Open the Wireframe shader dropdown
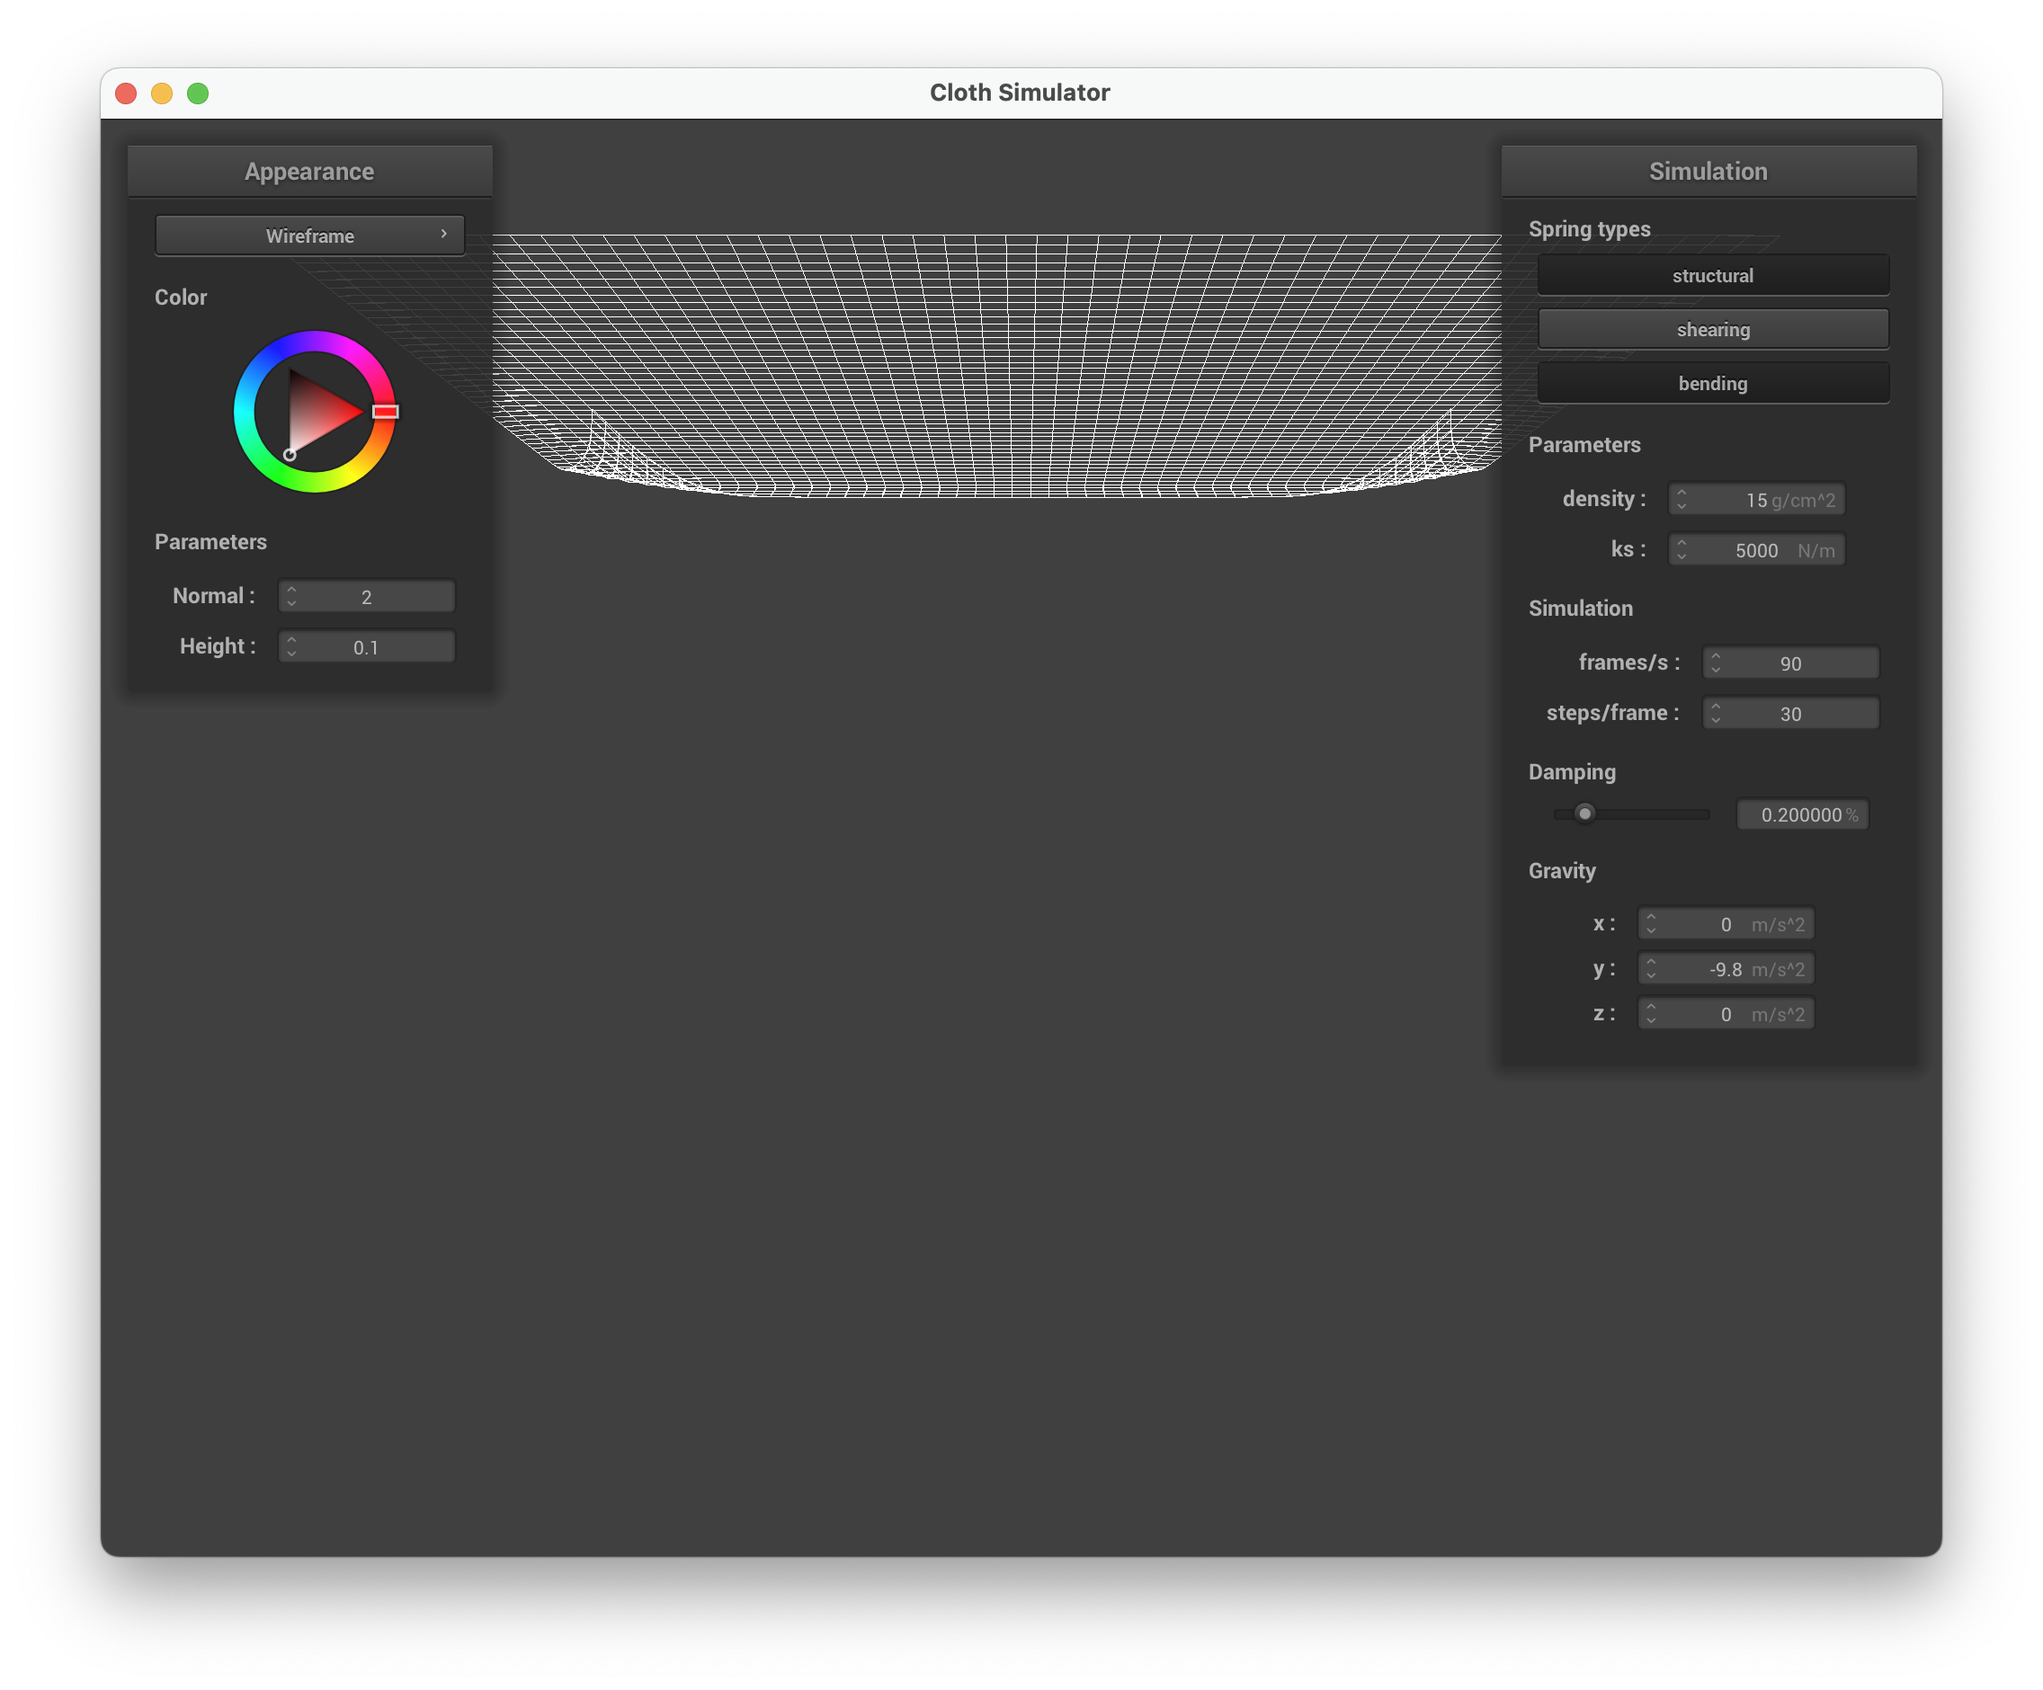 tap(309, 236)
